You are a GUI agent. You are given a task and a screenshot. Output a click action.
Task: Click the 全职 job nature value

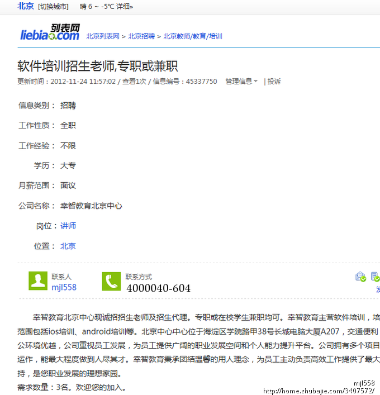point(68,125)
